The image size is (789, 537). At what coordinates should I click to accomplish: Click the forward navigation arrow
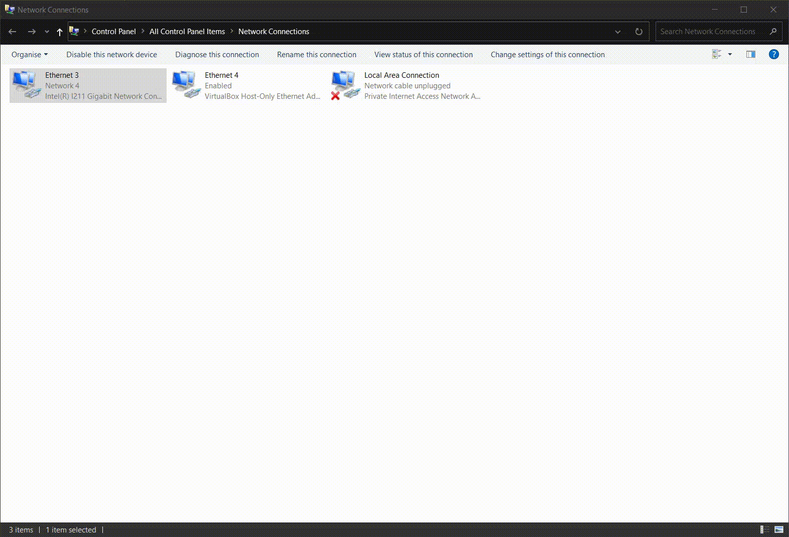pos(32,32)
